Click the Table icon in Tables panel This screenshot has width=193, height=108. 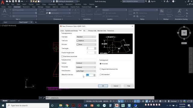131,11
